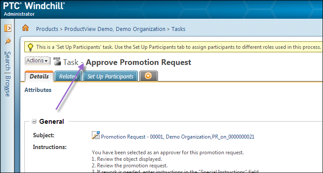Click the Set Up Participants task tip message
Viewport: 323px width, 173px height.
[x=178, y=47]
